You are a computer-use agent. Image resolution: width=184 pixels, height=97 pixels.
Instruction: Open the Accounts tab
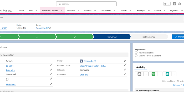(x=71, y=10)
